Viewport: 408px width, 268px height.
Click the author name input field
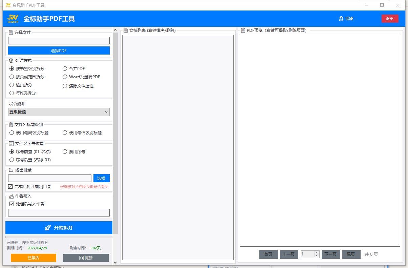(59, 212)
